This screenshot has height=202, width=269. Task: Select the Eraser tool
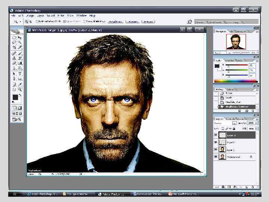click(x=14, y=63)
